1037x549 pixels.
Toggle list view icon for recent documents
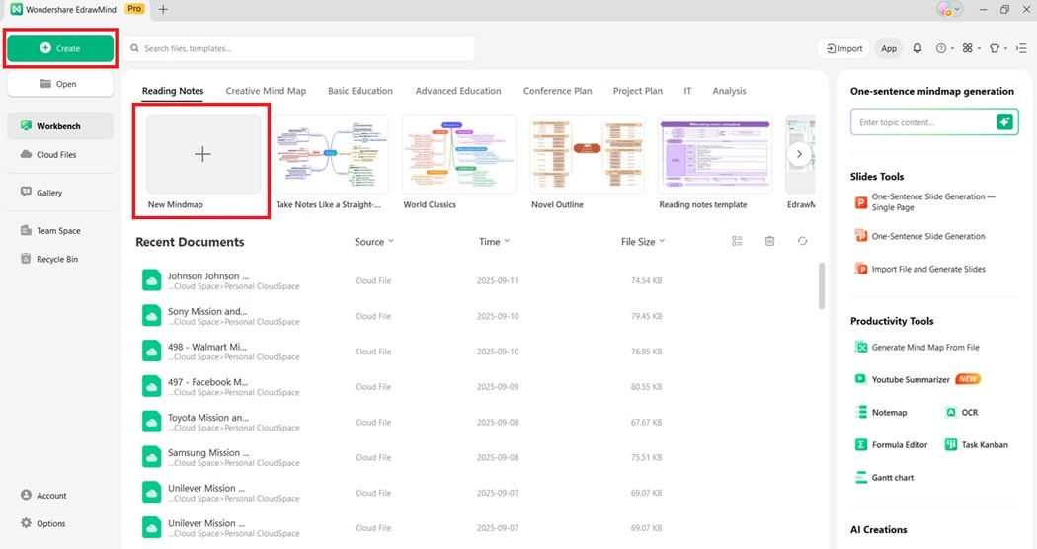(x=737, y=242)
